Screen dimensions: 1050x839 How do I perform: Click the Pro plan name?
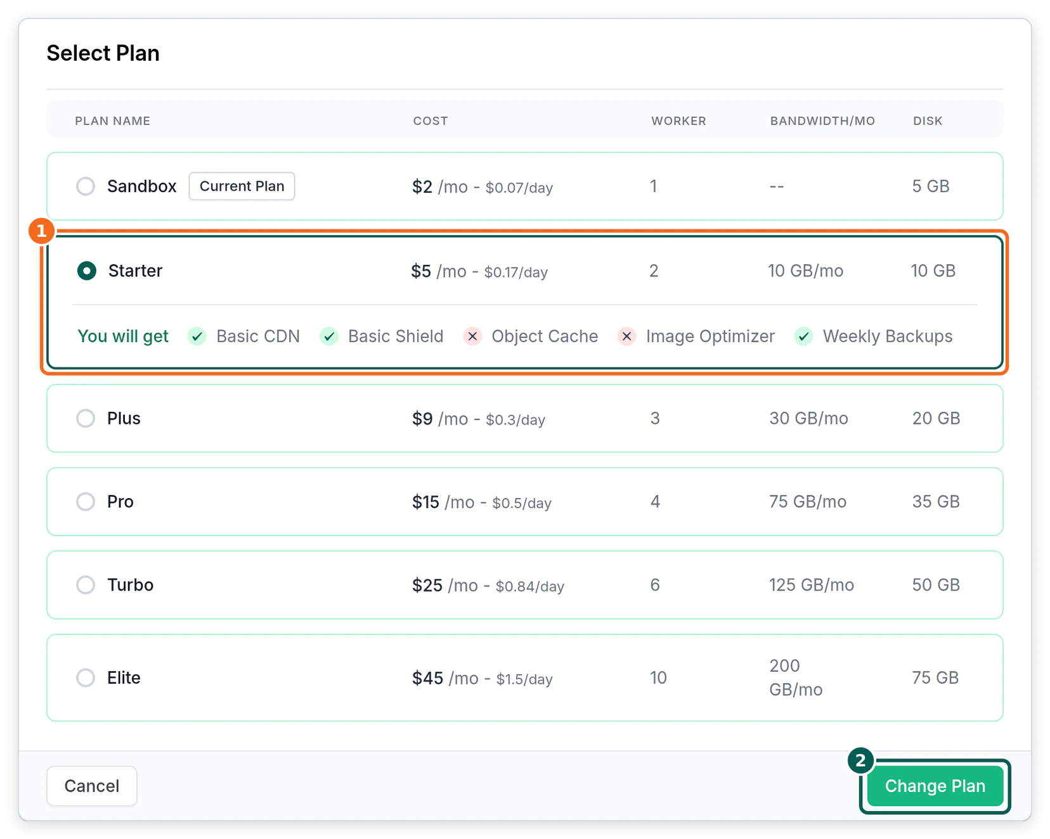point(120,502)
